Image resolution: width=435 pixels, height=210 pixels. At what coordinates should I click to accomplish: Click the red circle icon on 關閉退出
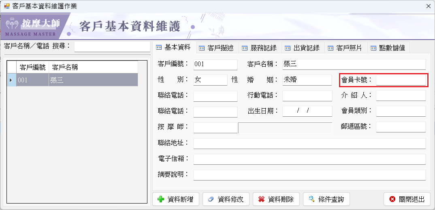pos(392,199)
